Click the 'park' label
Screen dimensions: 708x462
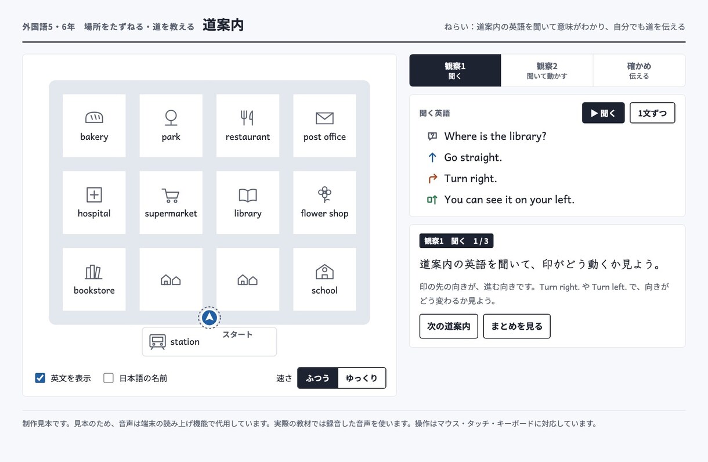click(x=171, y=137)
